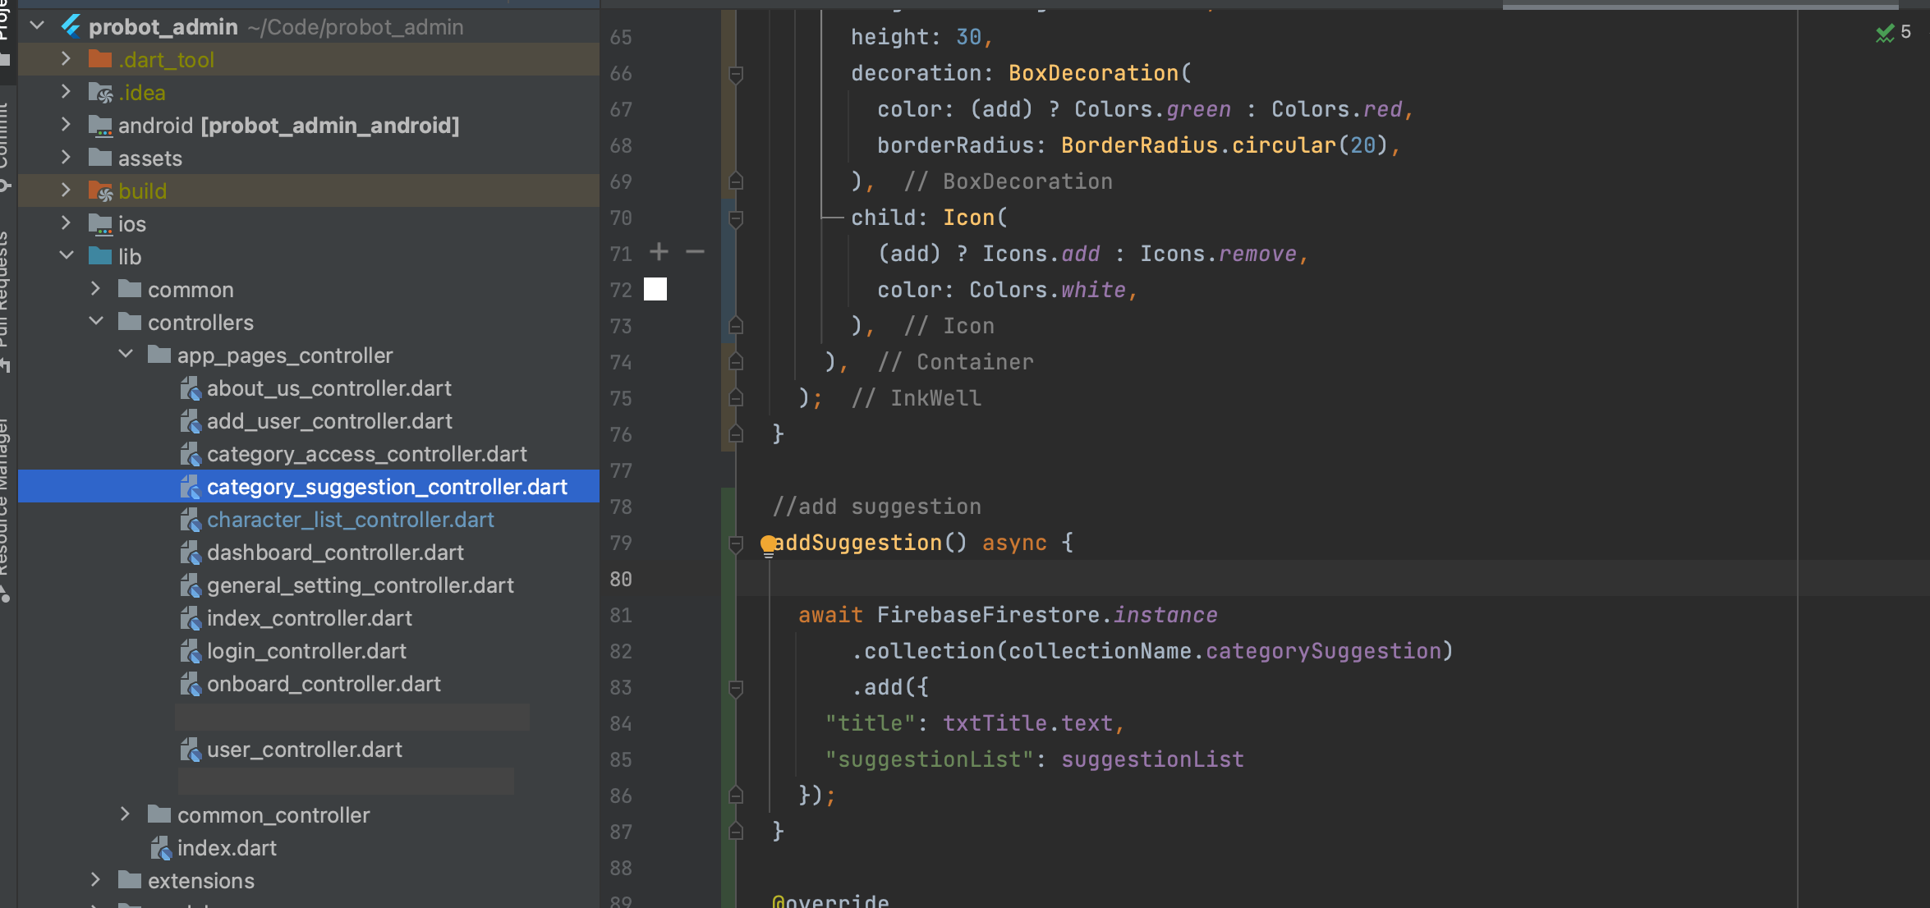Click the white color swatch in gutter
The height and width of the screenshot is (908, 1930).
click(x=655, y=289)
